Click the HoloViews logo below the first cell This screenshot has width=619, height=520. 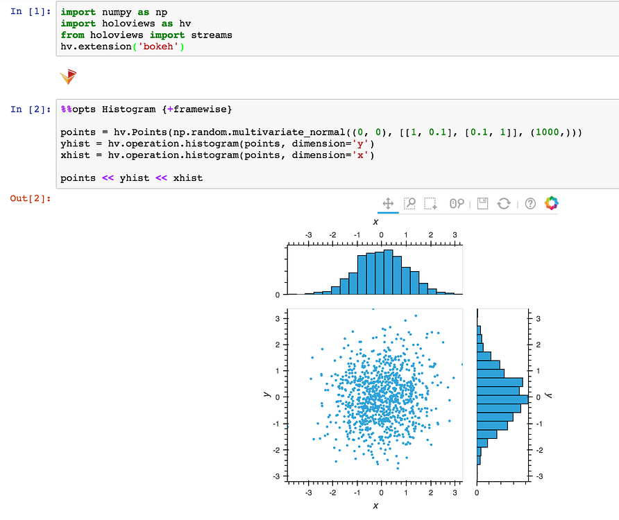pyautogui.click(x=68, y=77)
